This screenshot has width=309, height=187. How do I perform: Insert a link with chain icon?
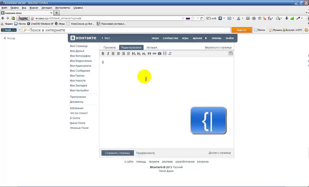point(154,54)
